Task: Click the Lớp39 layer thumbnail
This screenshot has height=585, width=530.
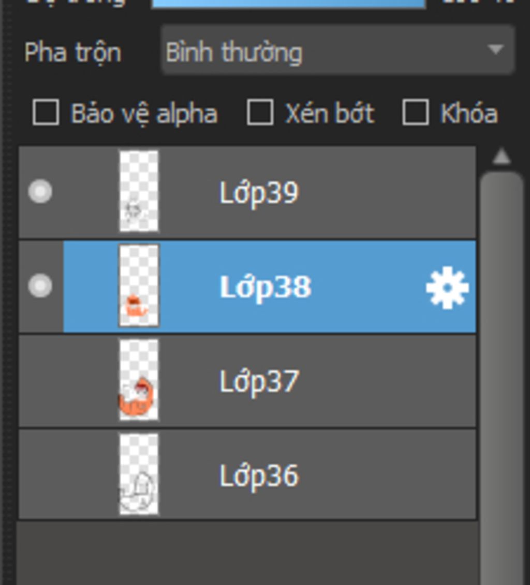Action: point(139,192)
